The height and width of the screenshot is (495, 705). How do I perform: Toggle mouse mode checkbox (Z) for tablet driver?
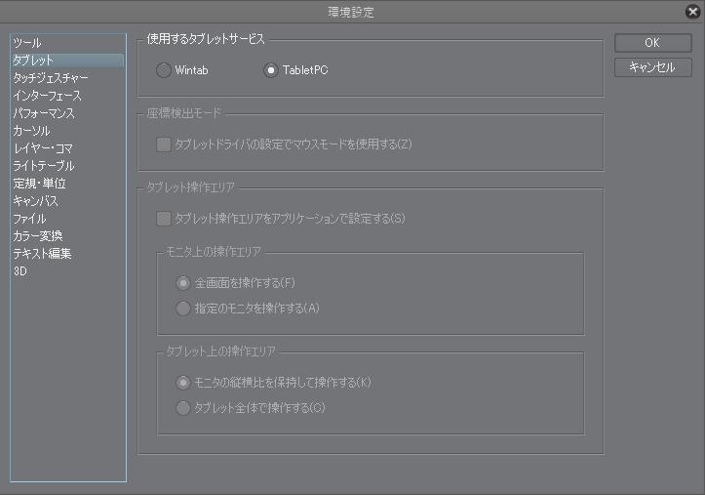[x=163, y=144]
